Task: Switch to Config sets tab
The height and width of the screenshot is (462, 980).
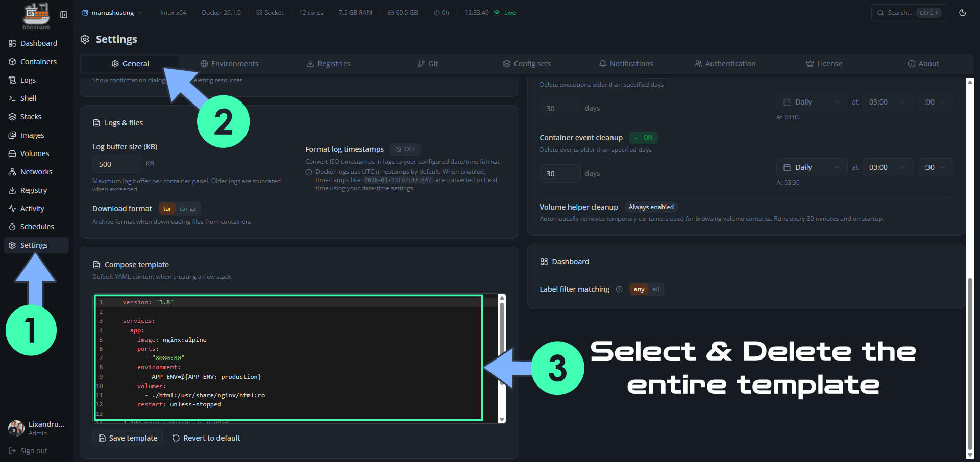Action: pos(527,64)
